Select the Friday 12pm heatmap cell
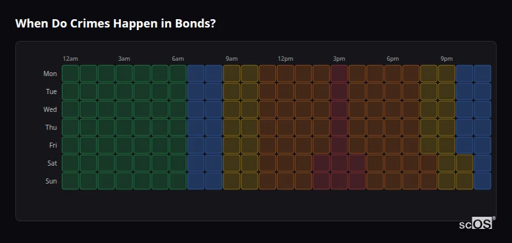 pyautogui.click(x=285, y=145)
